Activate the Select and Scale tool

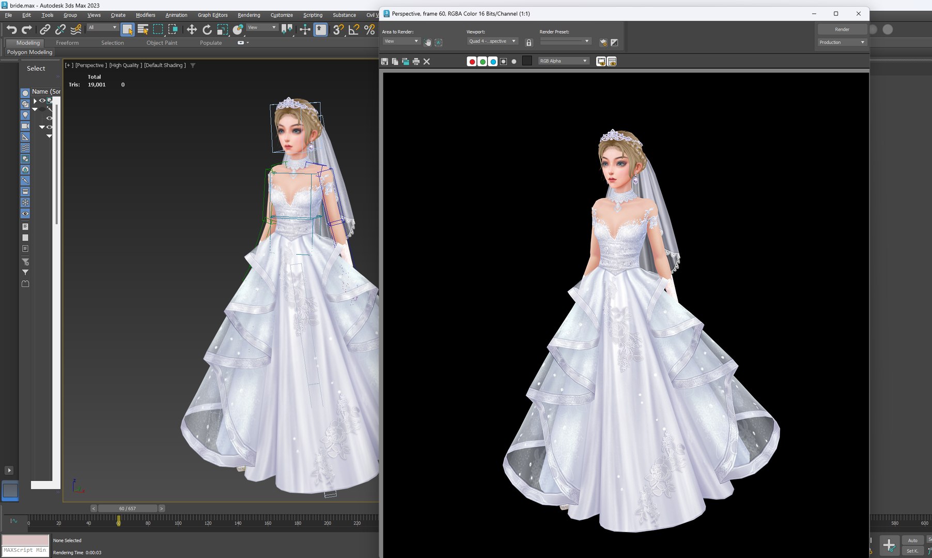coord(222,29)
